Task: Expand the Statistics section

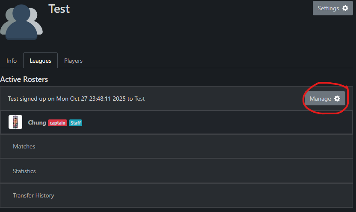Action: (x=24, y=171)
